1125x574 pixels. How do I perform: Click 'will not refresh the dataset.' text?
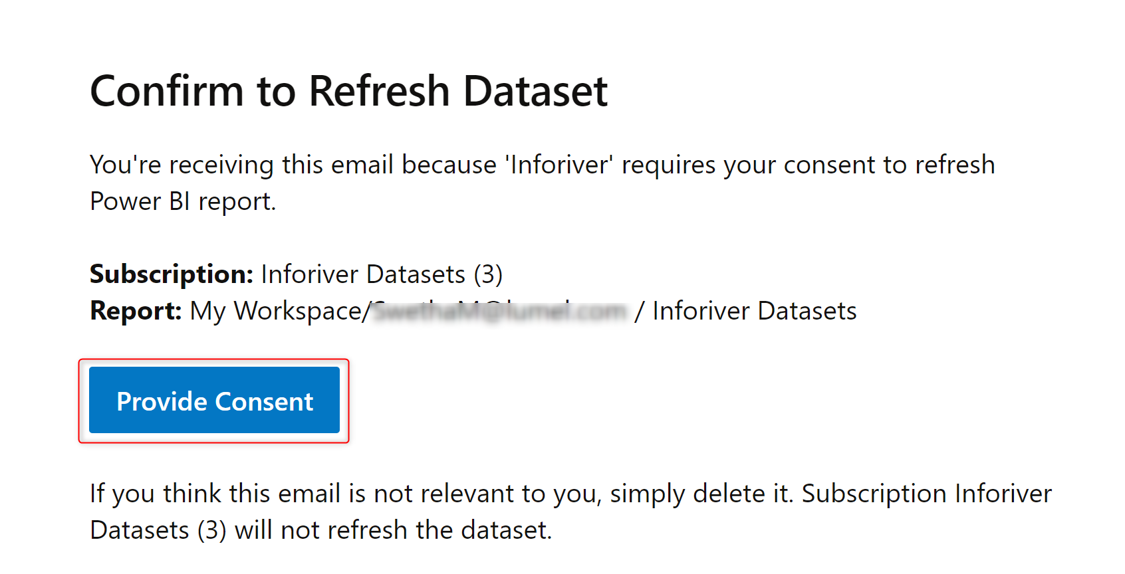(393, 530)
